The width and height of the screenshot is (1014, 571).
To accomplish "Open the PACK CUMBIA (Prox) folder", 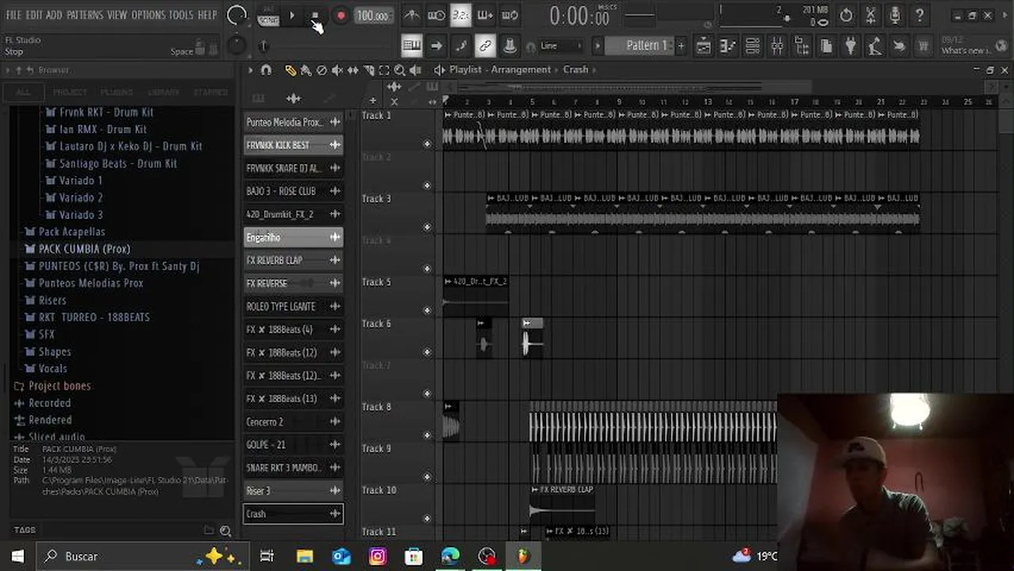I will tap(84, 249).
